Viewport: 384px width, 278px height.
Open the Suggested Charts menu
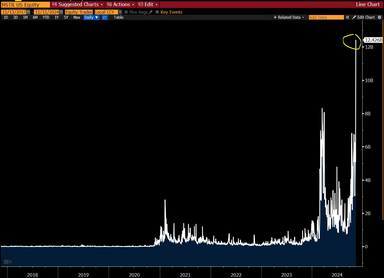(x=78, y=5)
